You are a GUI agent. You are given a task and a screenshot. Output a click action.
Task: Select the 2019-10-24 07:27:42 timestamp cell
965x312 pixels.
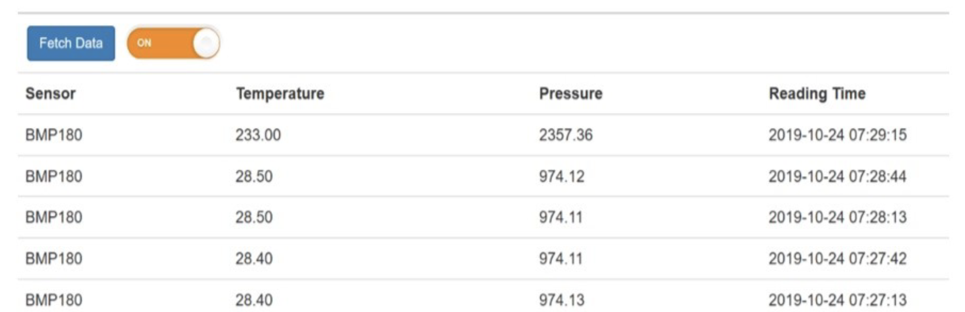coord(837,259)
